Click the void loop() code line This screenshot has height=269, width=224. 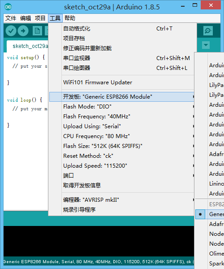point(25,100)
